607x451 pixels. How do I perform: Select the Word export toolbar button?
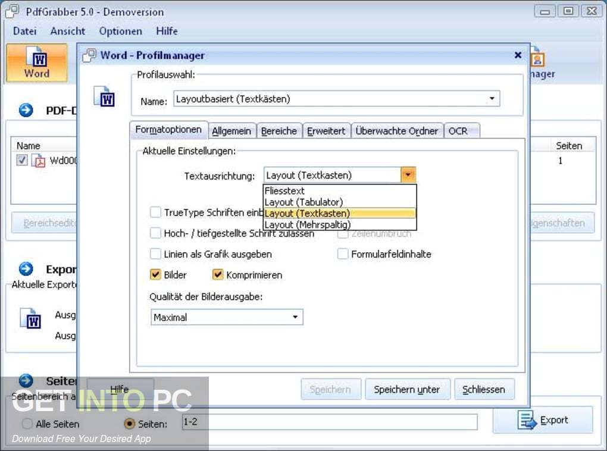(x=37, y=62)
